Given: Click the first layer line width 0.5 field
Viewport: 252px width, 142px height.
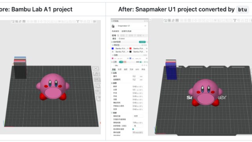Looking at the screenshot, I should pos(138,90).
